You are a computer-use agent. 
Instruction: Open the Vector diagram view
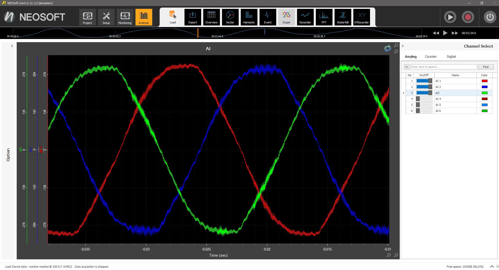click(x=230, y=17)
